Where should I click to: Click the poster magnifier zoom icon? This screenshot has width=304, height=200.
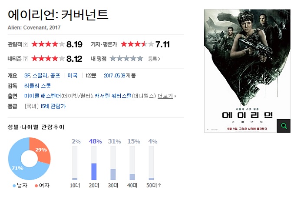point(283,126)
